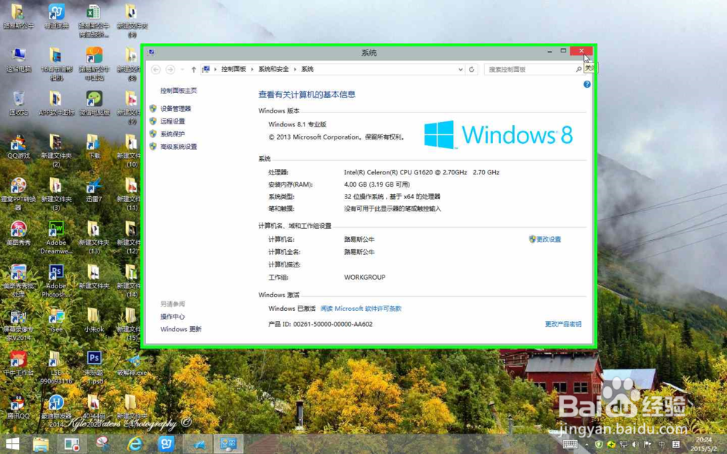Click the 更改产品密钥 link
This screenshot has width=727, height=454.
(562, 324)
